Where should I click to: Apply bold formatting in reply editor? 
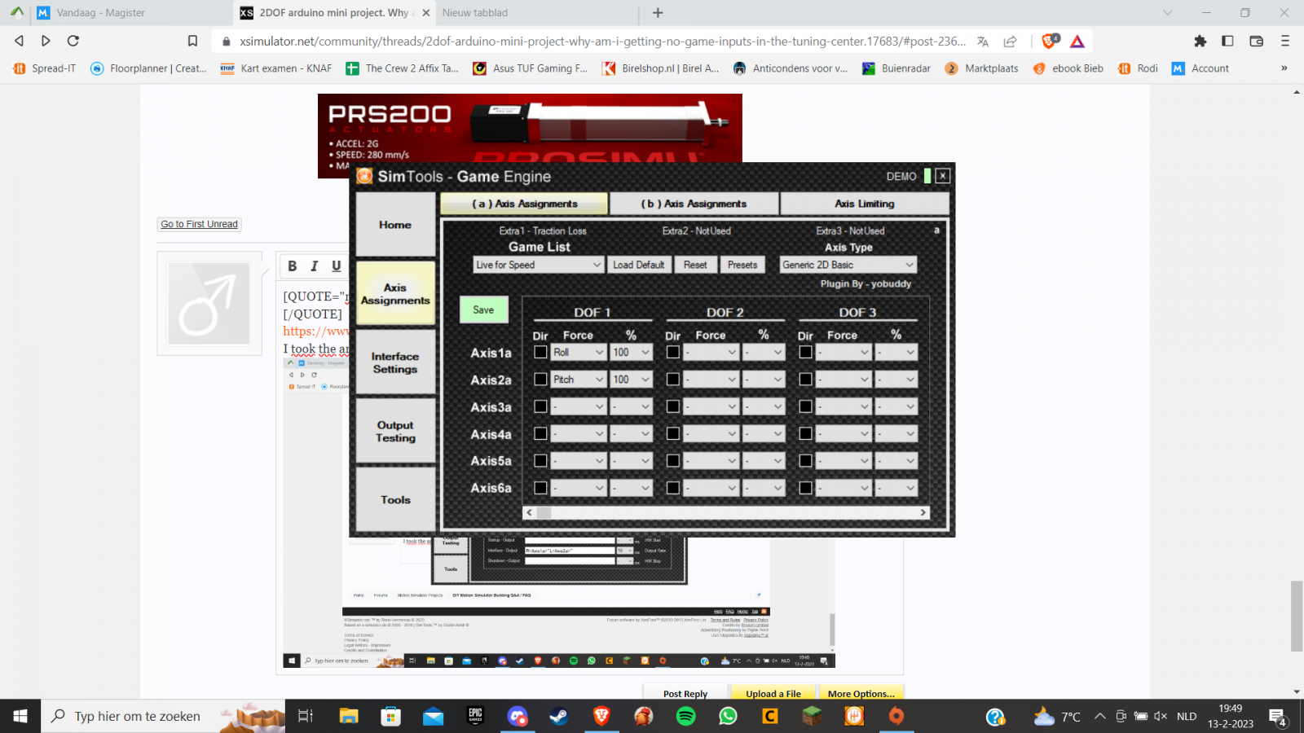pos(292,266)
